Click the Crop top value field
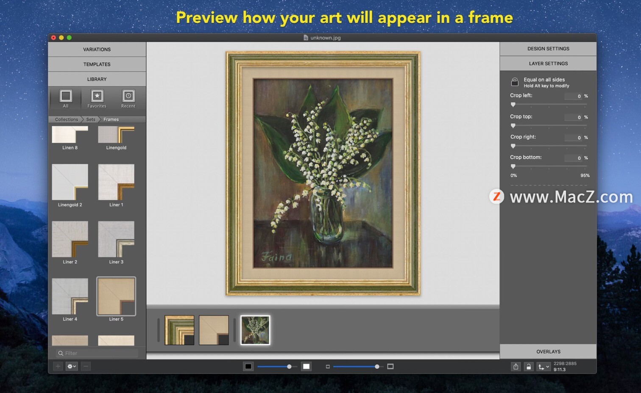The height and width of the screenshot is (393, 641). click(573, 117)
